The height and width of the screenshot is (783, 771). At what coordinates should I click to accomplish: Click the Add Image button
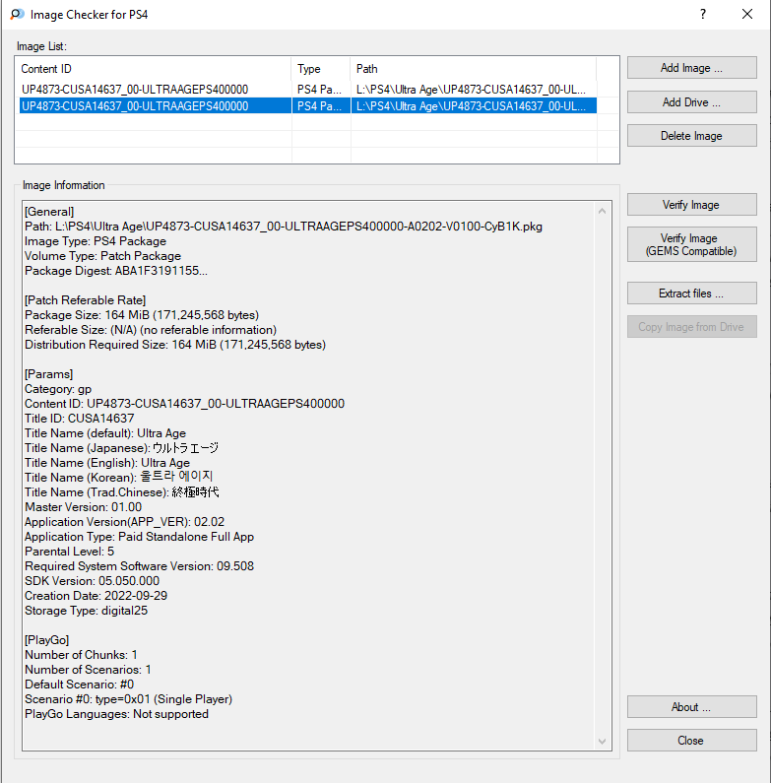coord(691,68)
